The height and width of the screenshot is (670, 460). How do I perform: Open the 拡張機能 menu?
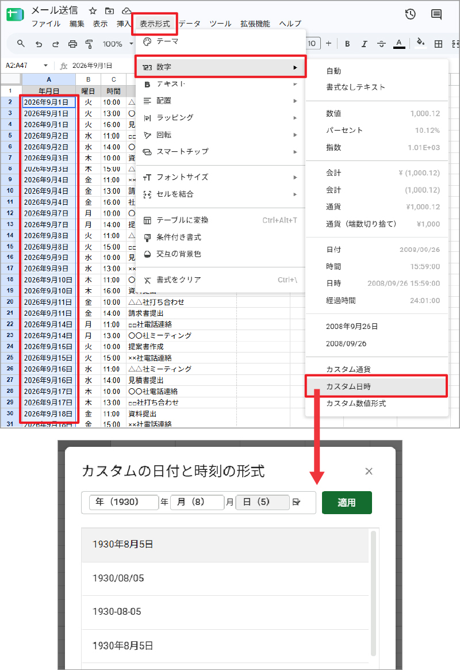tap(255, 24)
